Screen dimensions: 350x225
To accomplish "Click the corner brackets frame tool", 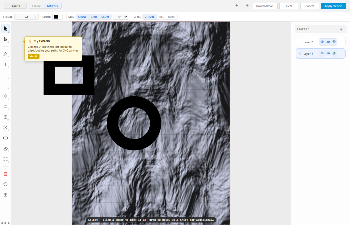I will (x=5, y=159).
